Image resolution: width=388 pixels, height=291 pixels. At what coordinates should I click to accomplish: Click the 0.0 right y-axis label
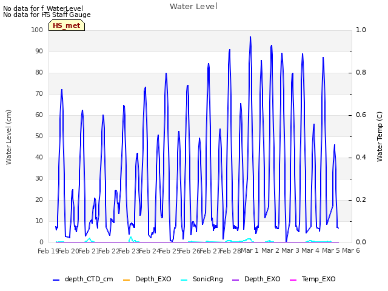click(361, 242)
